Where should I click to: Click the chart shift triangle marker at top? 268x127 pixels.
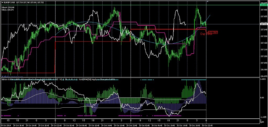207,1
